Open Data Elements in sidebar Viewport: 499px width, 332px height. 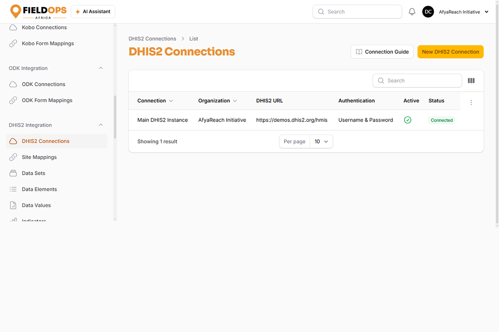pyautogui.click(x=57, y=189)
